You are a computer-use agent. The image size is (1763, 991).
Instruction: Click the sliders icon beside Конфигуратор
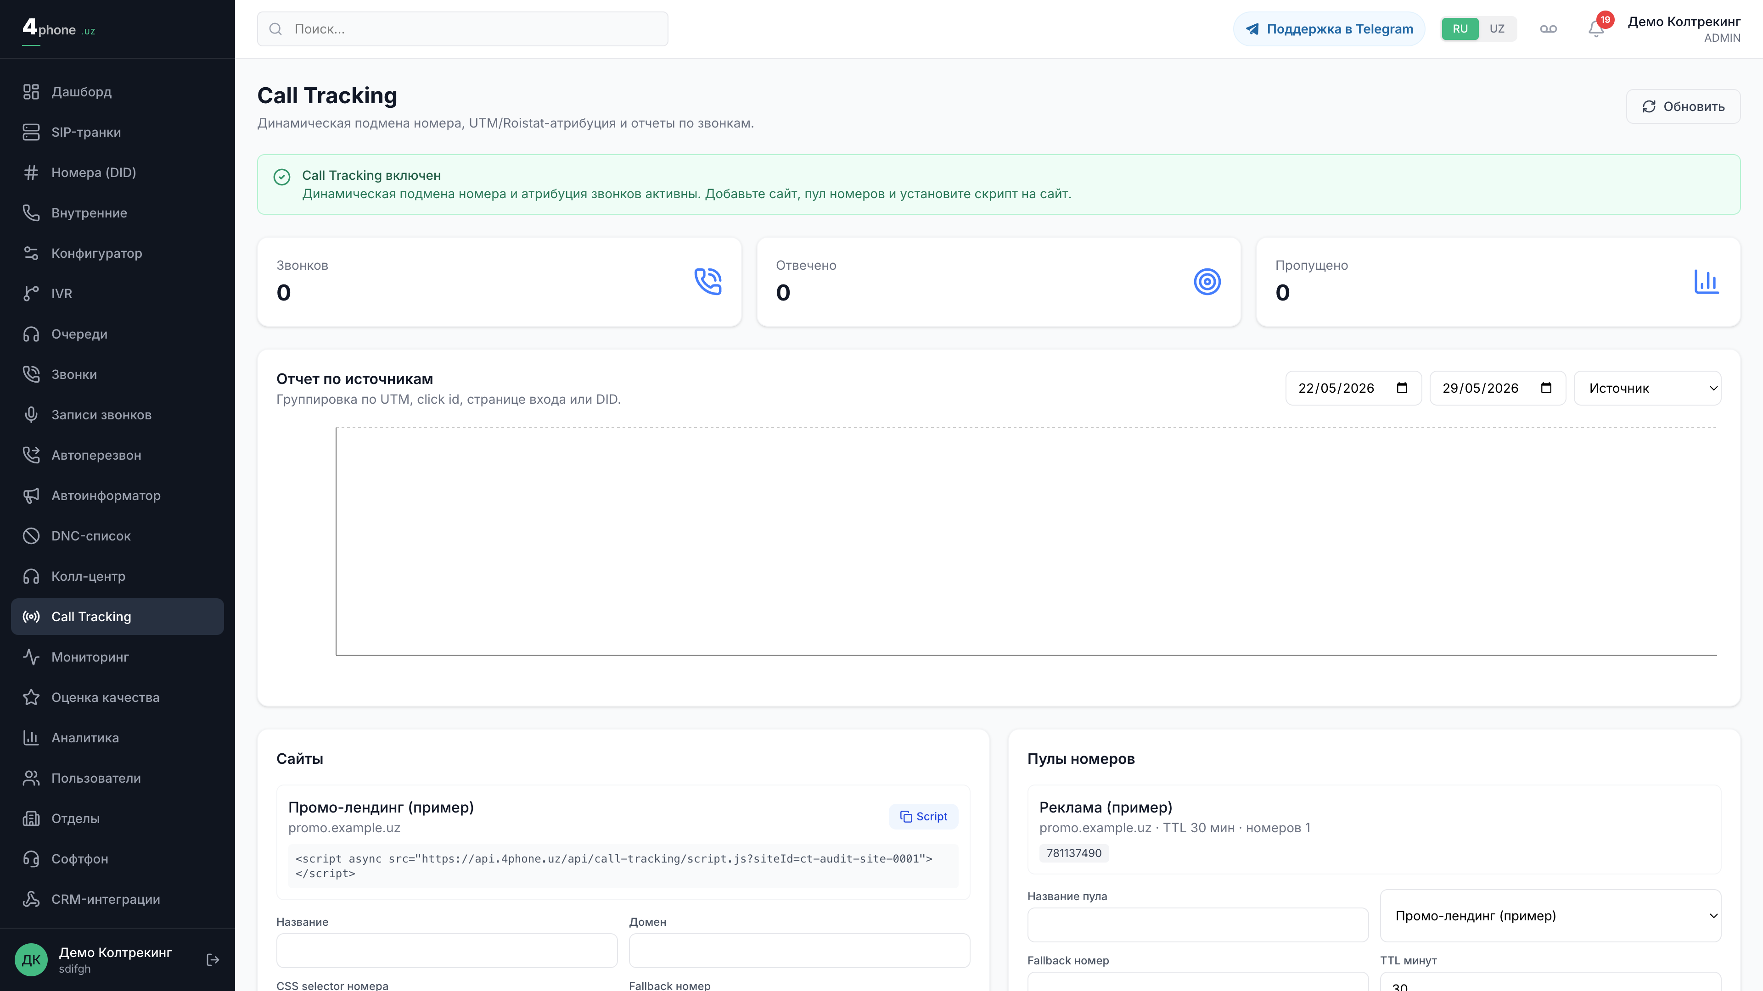(x=31, y=253)
